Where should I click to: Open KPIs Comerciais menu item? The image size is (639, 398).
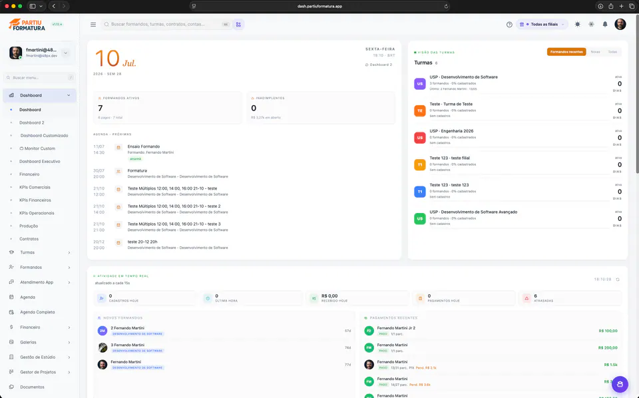point(35,188)
